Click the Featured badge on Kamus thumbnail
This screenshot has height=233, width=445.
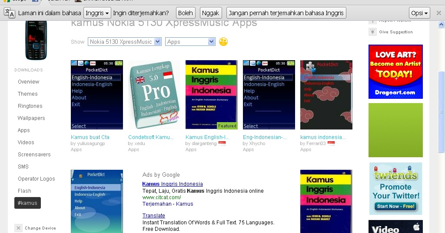point(227,126)
